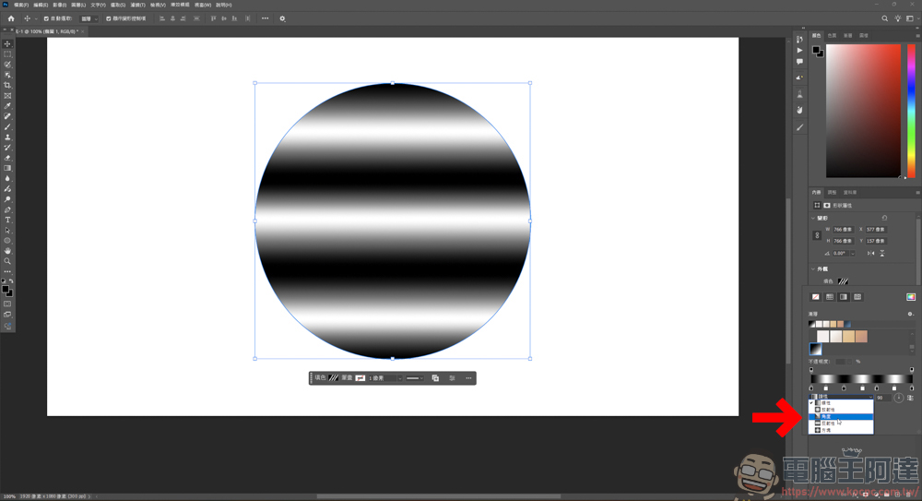
Task: Choose the Reflected gradient style option
Action: 841,423
